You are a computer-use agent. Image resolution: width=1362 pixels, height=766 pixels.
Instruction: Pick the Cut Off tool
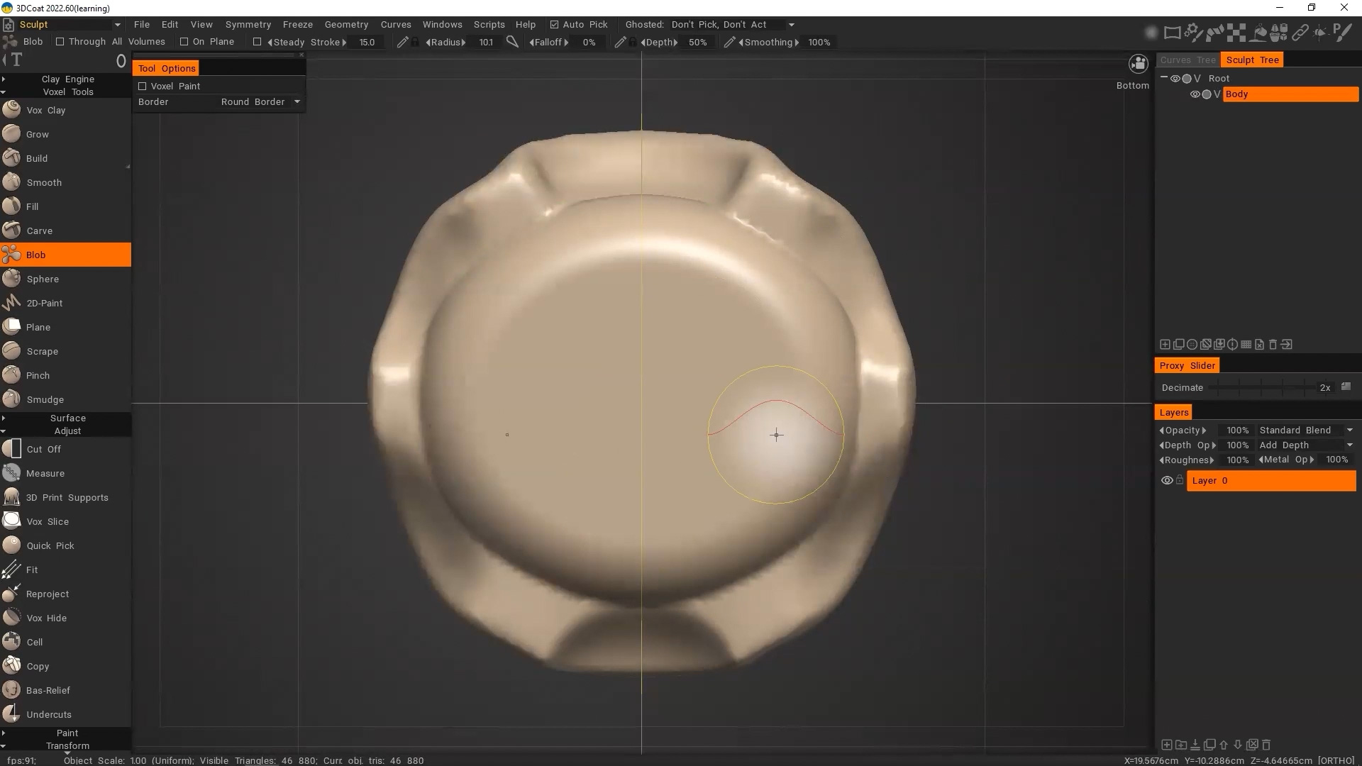[43, 449]
